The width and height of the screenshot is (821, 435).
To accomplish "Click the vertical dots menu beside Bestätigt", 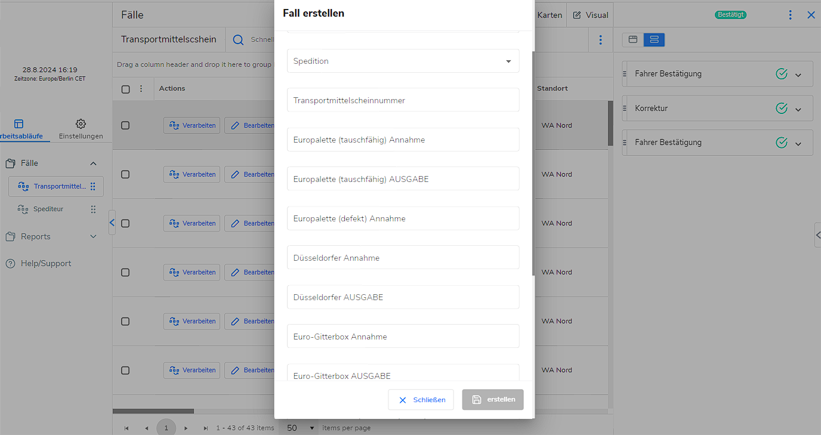I will [790, 15].
